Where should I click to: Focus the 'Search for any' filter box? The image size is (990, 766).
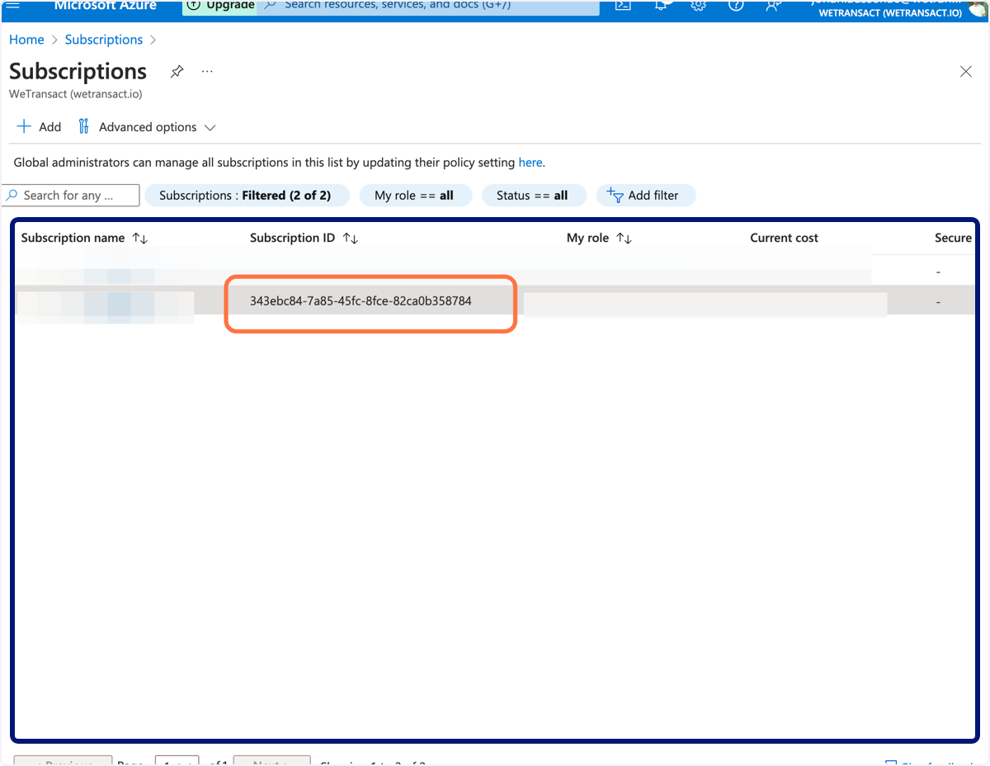(x=72, y=196)
